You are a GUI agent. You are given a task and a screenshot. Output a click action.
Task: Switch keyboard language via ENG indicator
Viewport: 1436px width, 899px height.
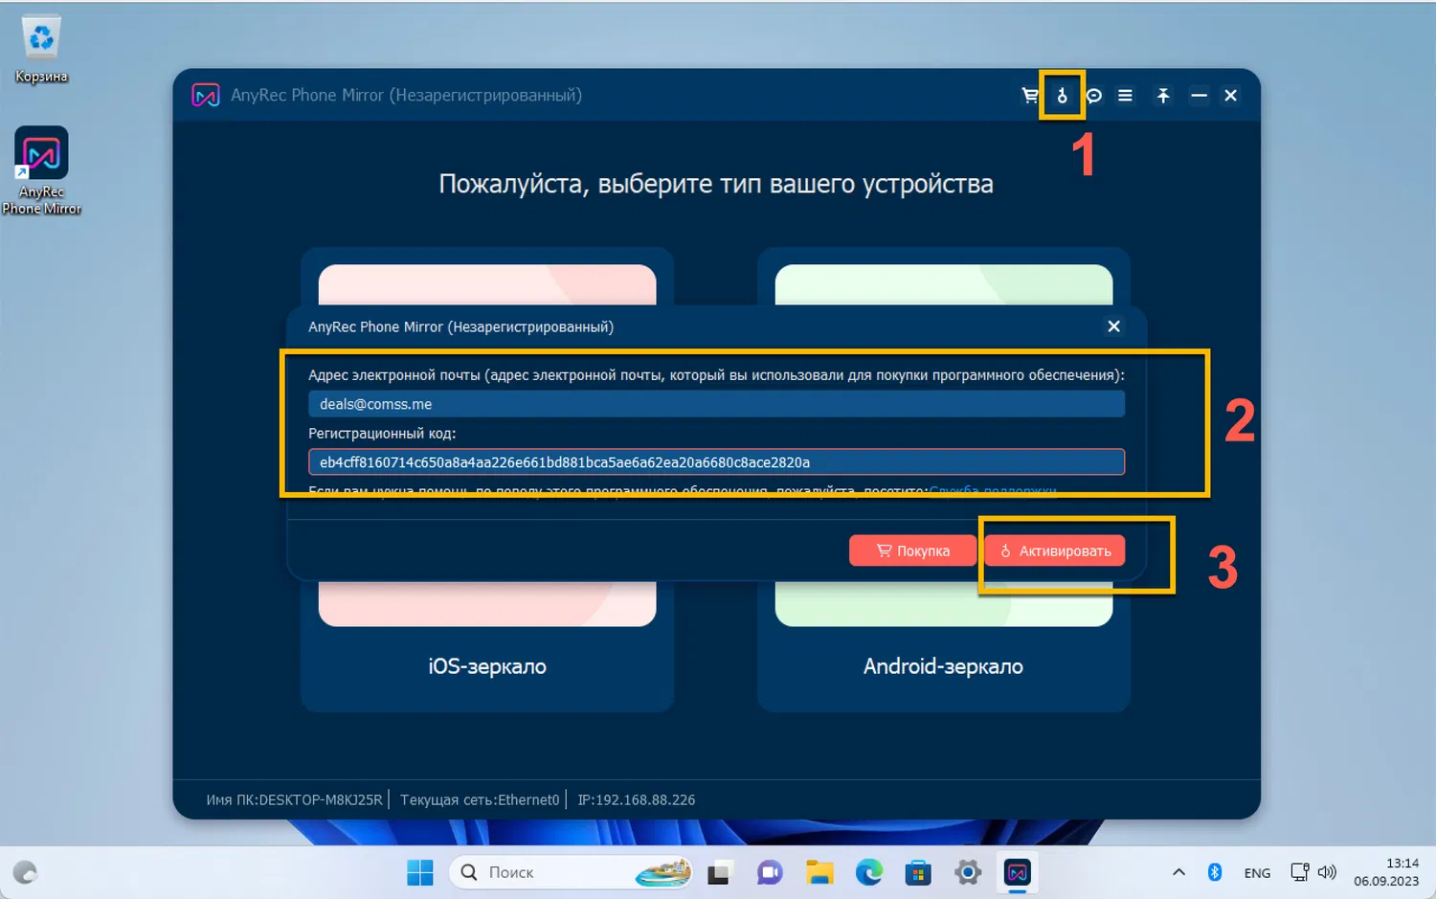coord(1256,872)
